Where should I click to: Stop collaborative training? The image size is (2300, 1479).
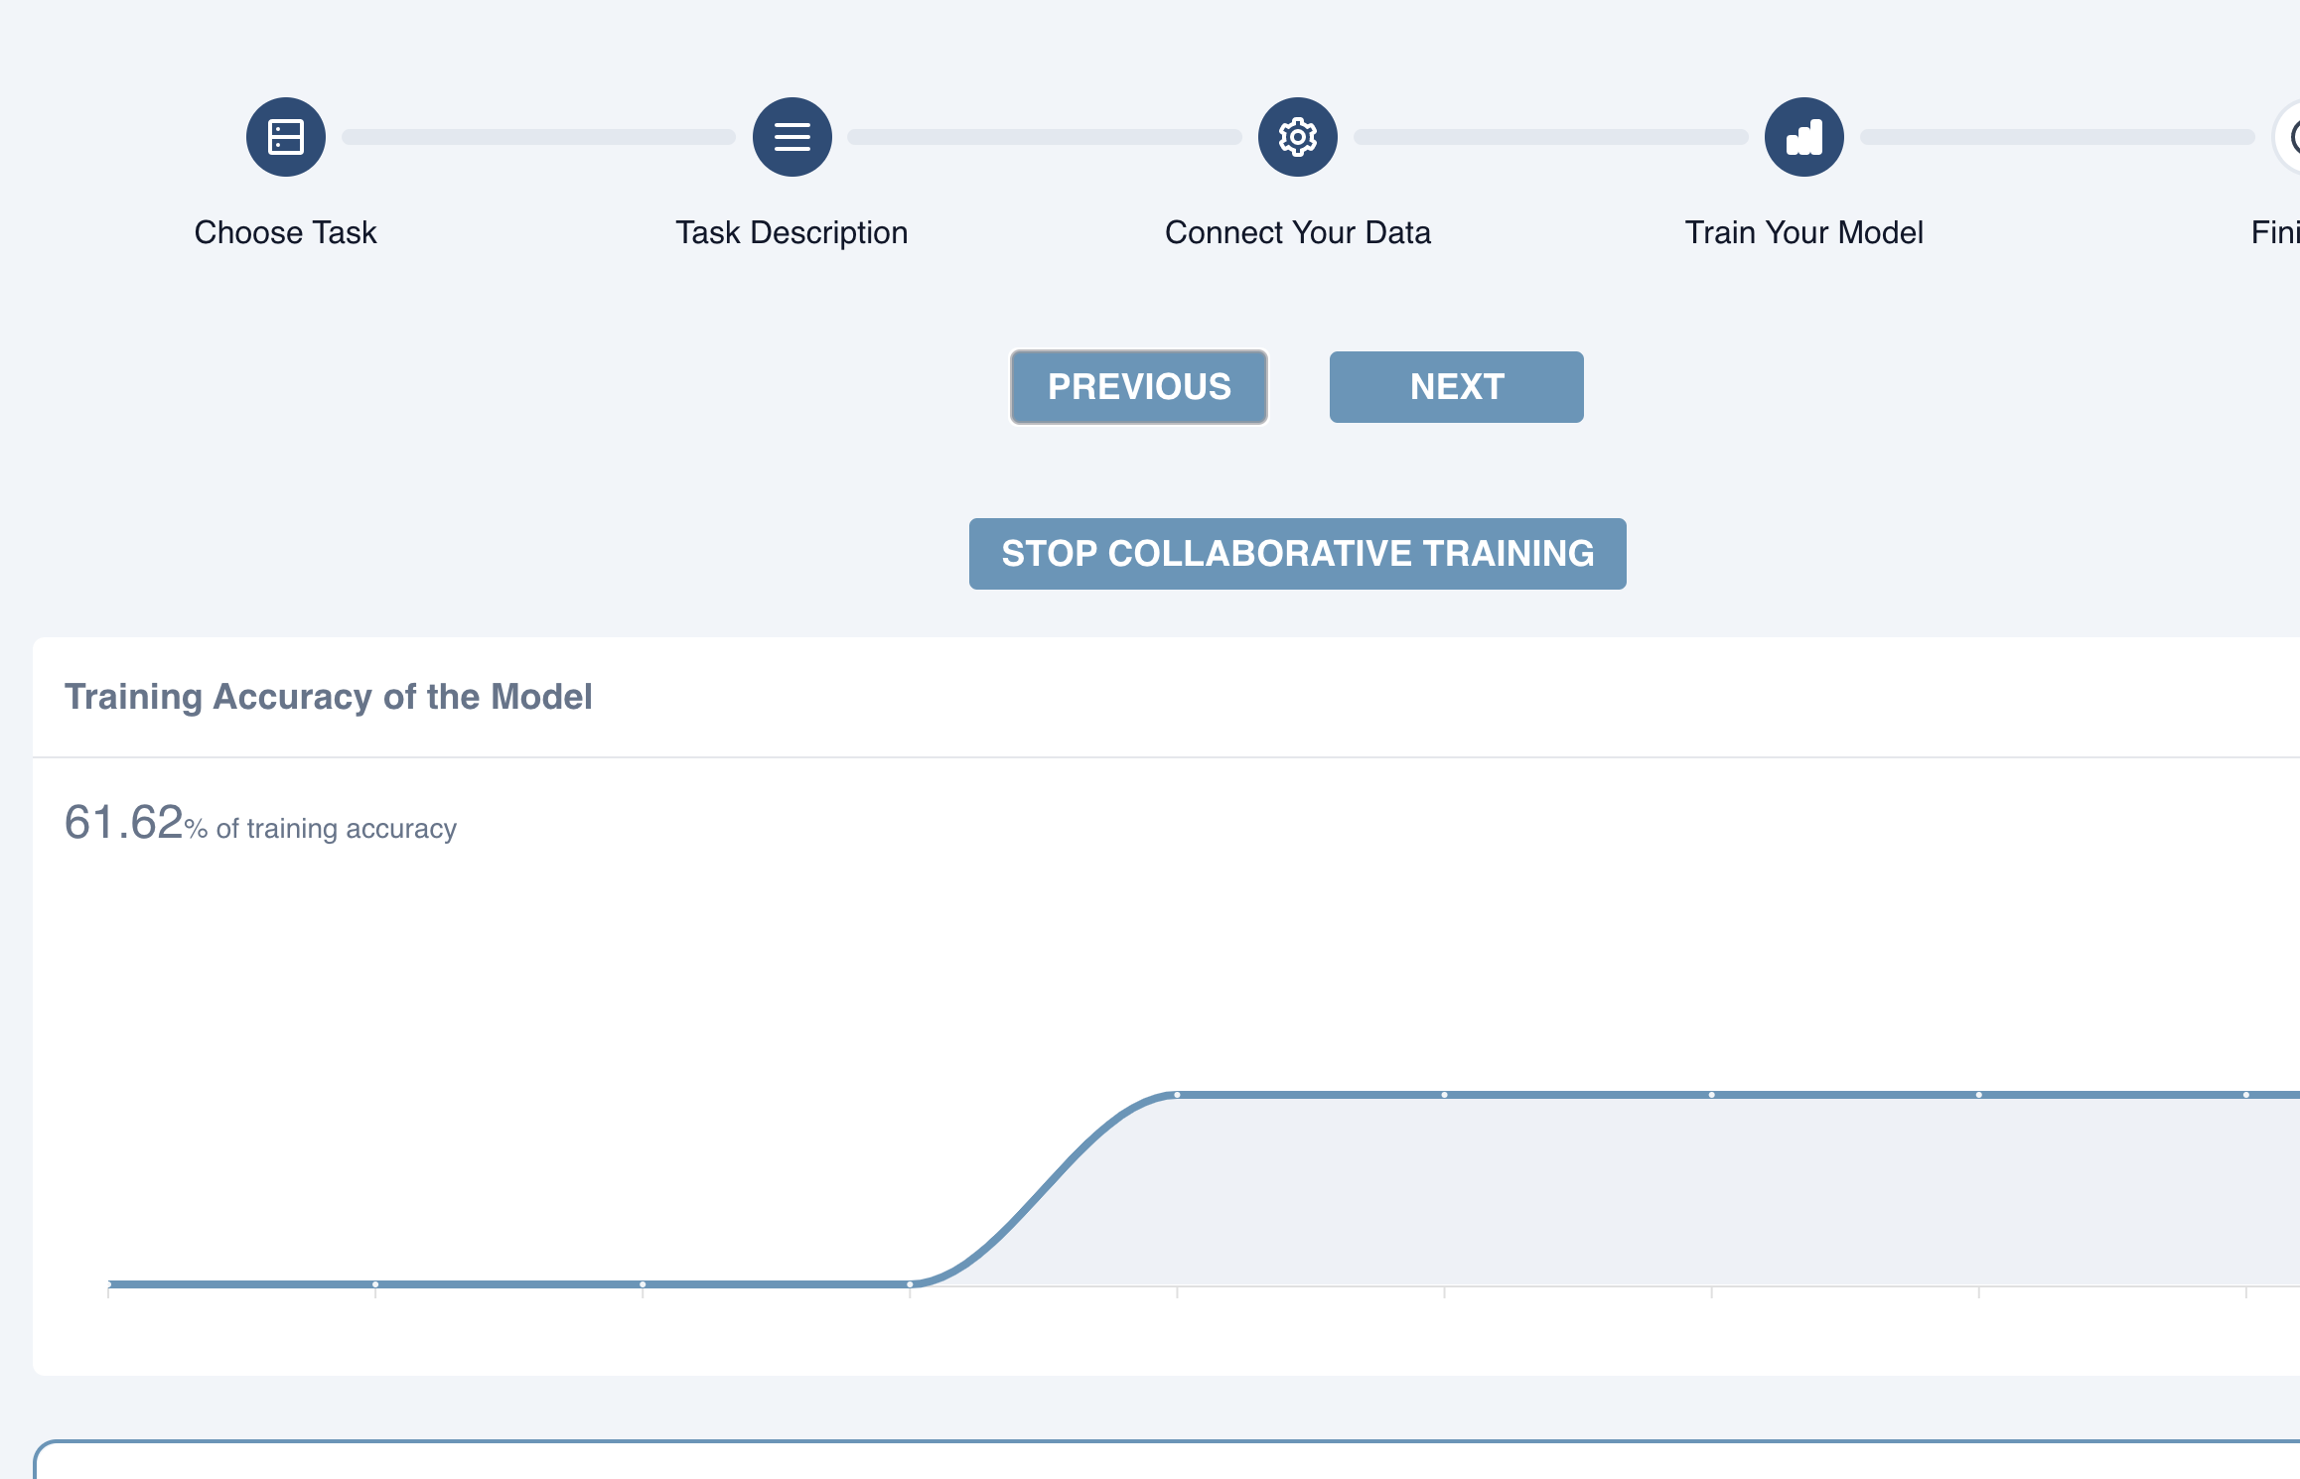pyautogui.click(x=1298, y=554)
